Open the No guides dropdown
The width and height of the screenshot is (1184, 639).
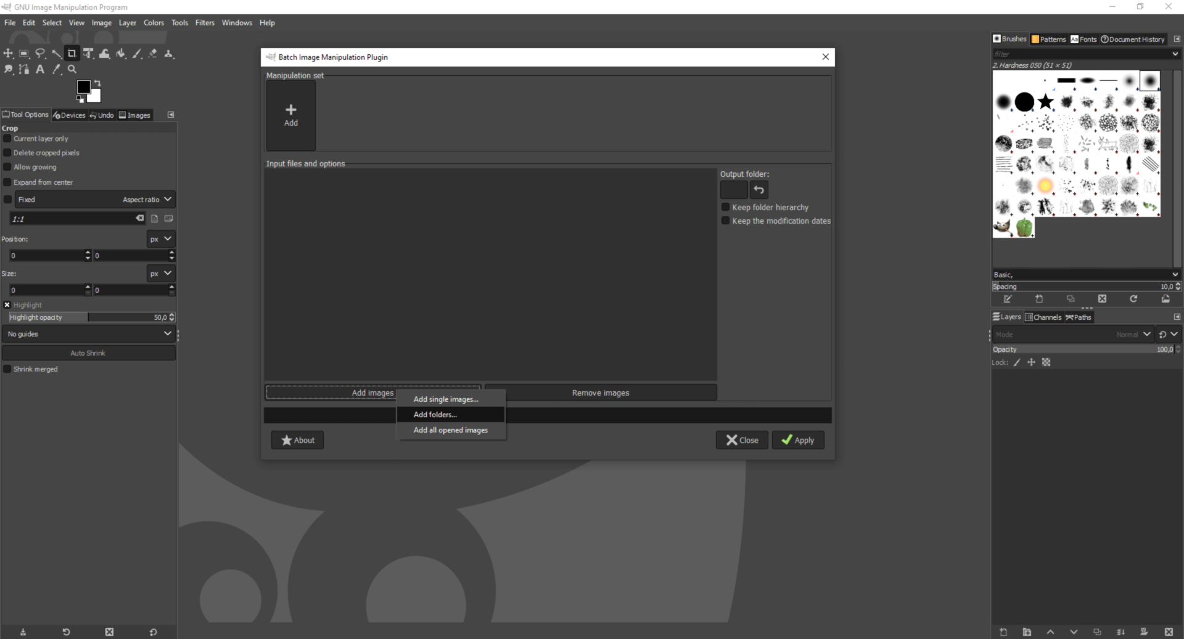click(x=89, y=334)
